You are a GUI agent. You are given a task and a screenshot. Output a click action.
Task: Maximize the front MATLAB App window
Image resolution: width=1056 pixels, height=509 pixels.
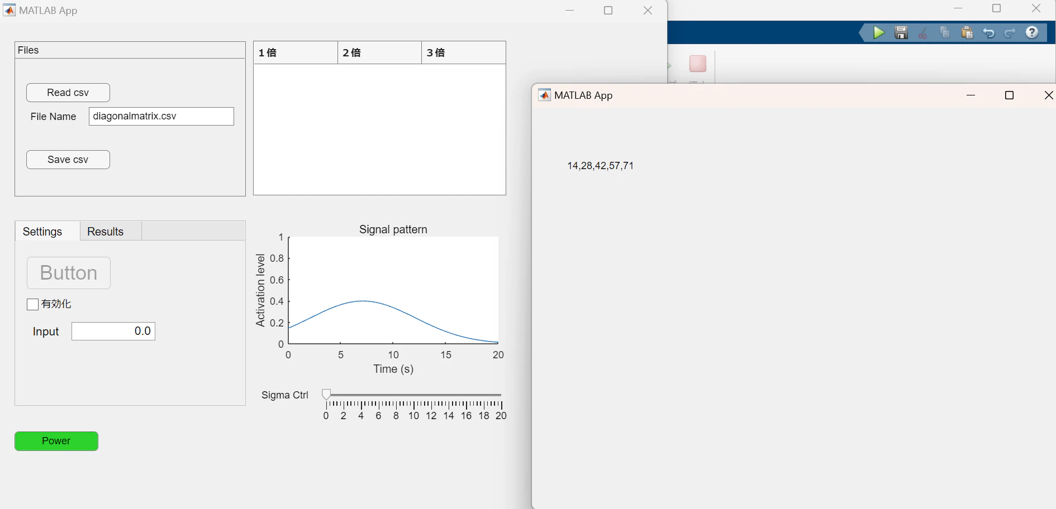tap(1009, 95)
